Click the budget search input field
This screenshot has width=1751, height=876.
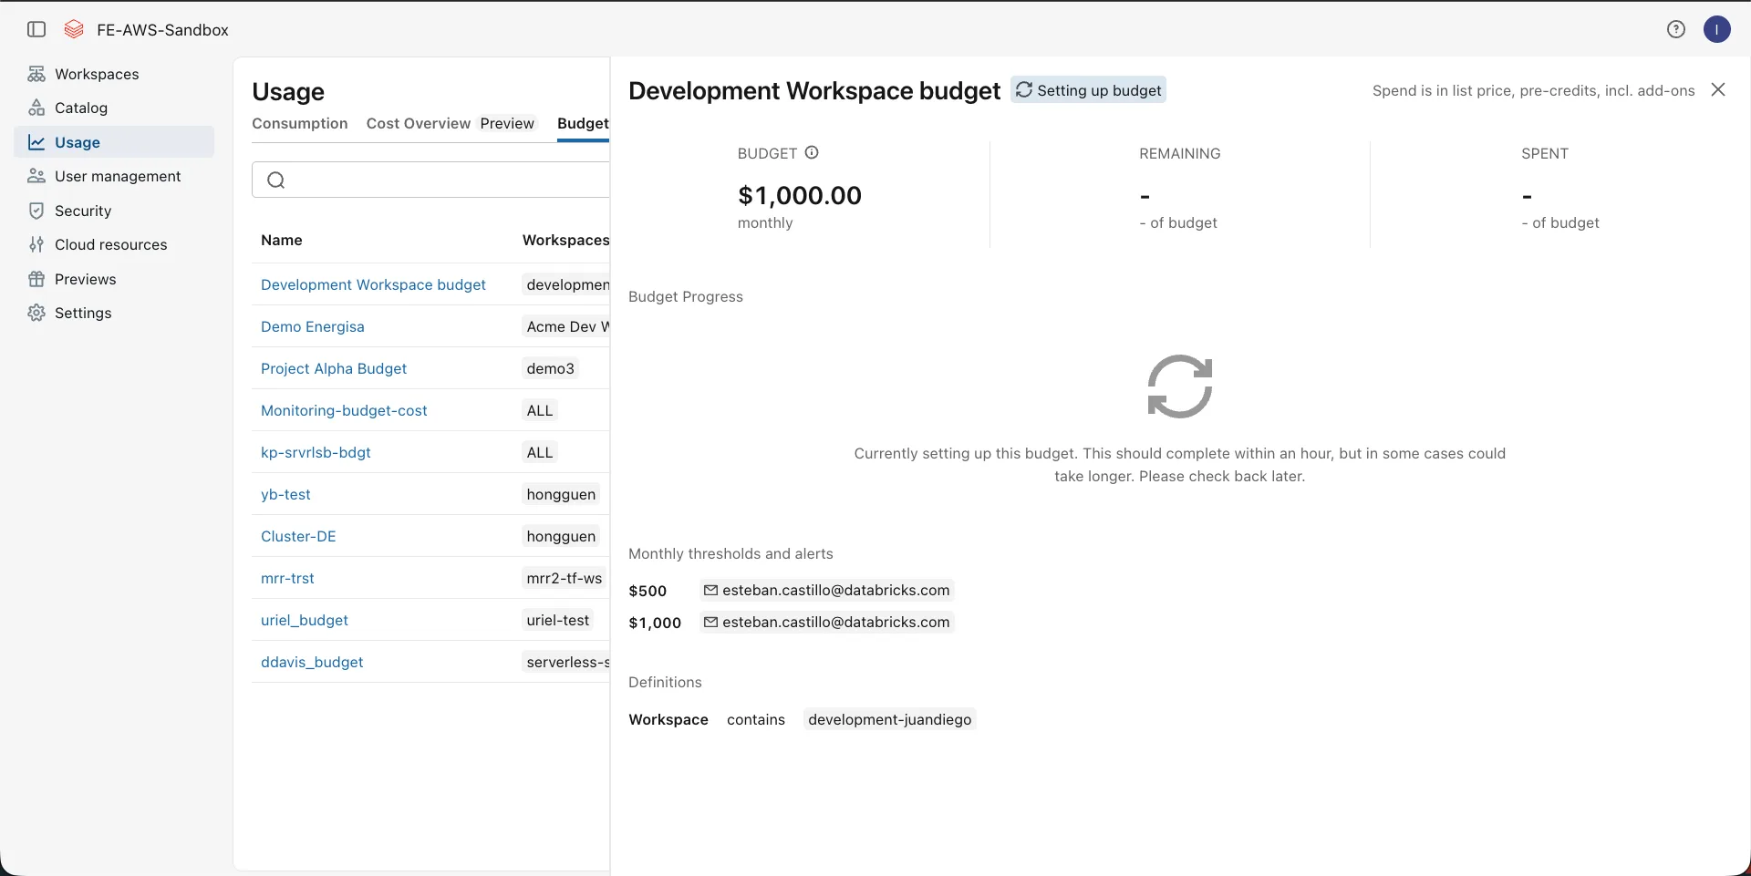point(430,180)
